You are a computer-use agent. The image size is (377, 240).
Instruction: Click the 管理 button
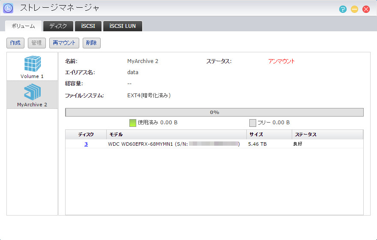[x=37, y=43]
